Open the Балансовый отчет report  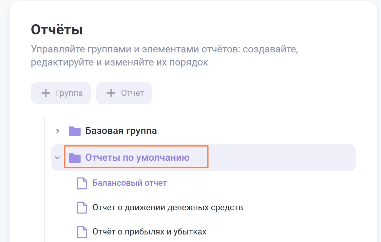click(x=130, y=183)
